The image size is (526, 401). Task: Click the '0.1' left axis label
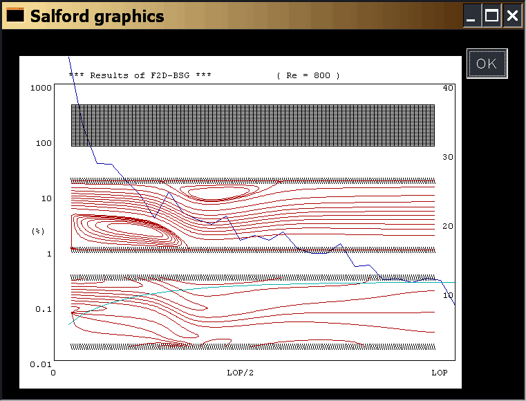point(44,309)
